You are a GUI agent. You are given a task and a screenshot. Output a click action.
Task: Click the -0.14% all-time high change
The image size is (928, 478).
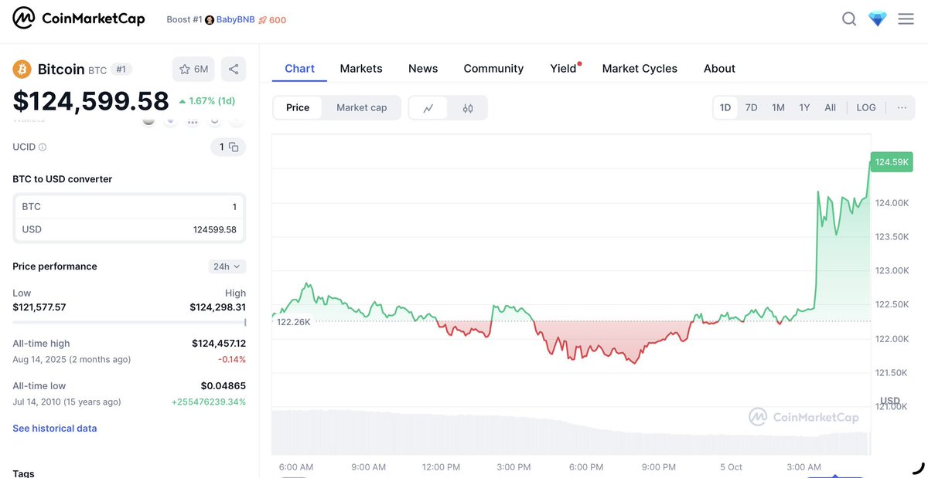pos(233,359)
